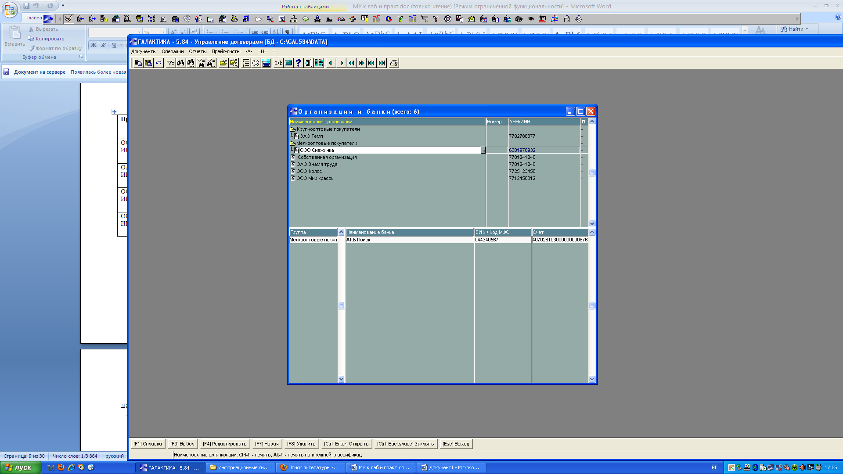This screenshot has width=843, height=474.
Task: Click organizations list scrollbar thumb
Action: click(592, 173)
